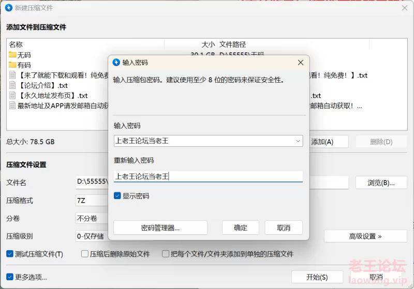Click 删除(D) button
414x289 pixels.
[x=381, y=142]
